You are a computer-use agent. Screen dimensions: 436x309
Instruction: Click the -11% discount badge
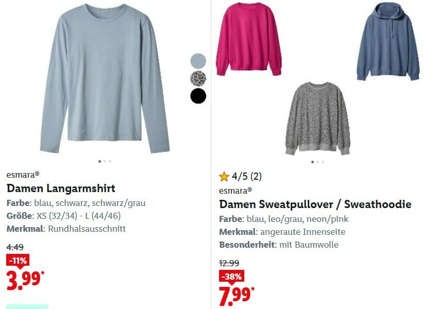click(18, 261)
